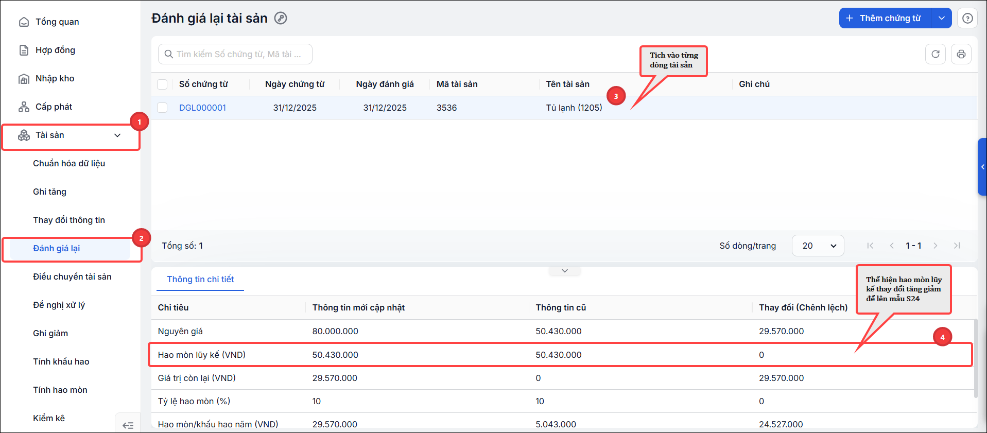Open Thay đổi thông tin menu
Image resolution: width=987 pixels, height=433 pixels.
[x=69, y=220]
